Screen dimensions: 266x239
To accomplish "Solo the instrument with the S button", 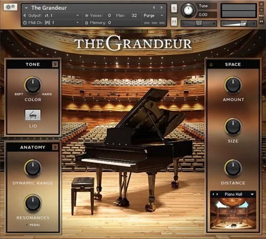I will [x=174, y=8].
